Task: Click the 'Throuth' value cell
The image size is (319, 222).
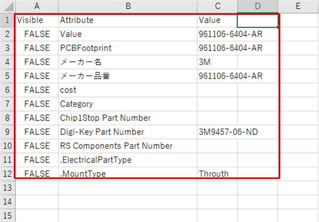Action: (217, 174)
